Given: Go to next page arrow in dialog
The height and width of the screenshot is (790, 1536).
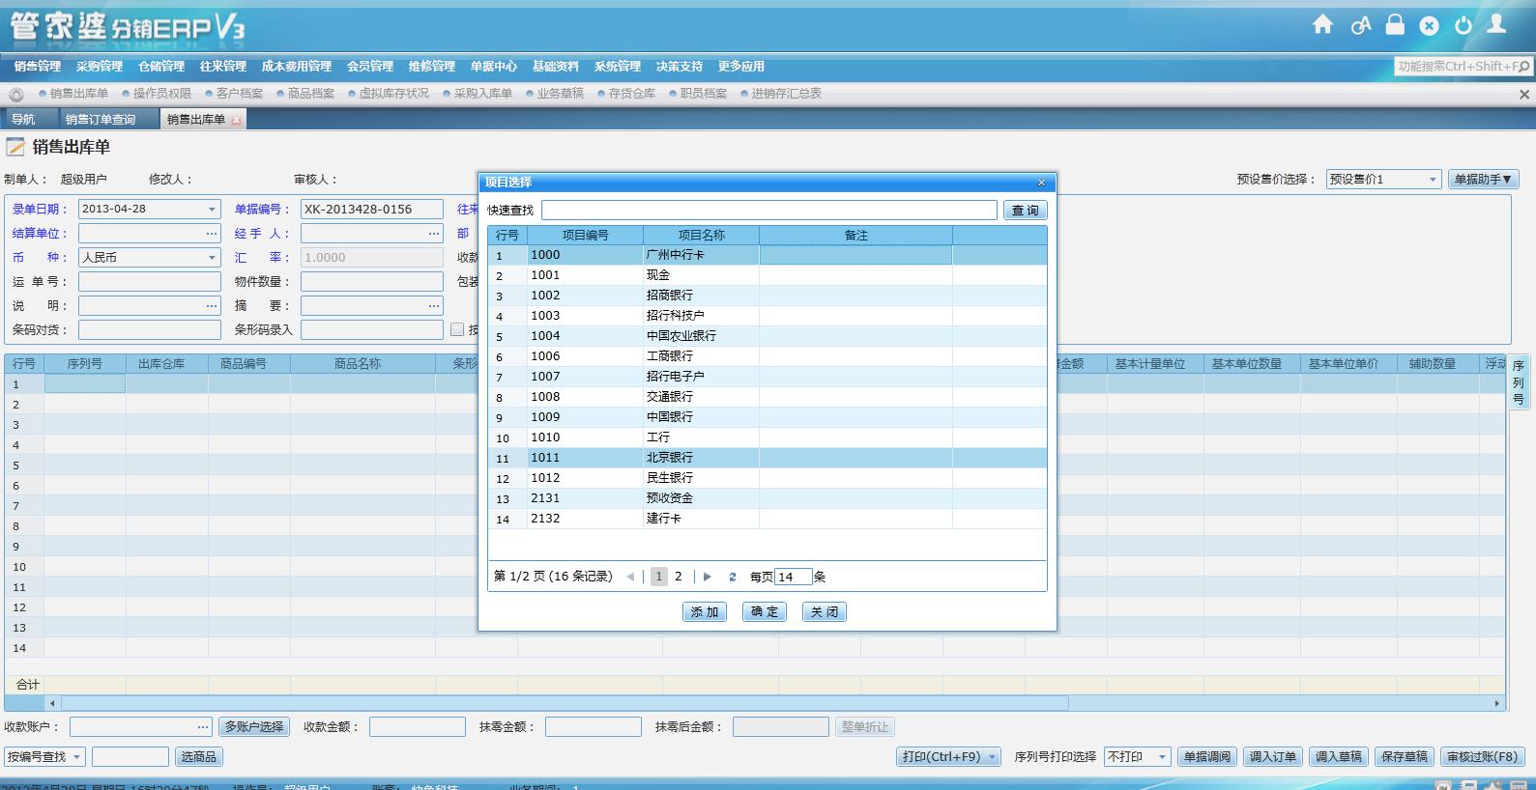Looking at the screenshot, I should pos(708,577).
